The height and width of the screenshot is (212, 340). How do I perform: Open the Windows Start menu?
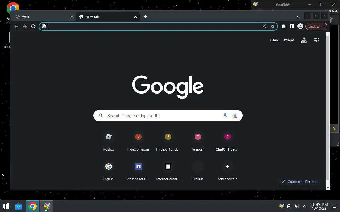click(6, 206)
